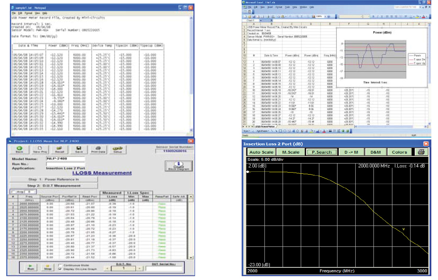Open the Colors button in graph window

(399, 152)
